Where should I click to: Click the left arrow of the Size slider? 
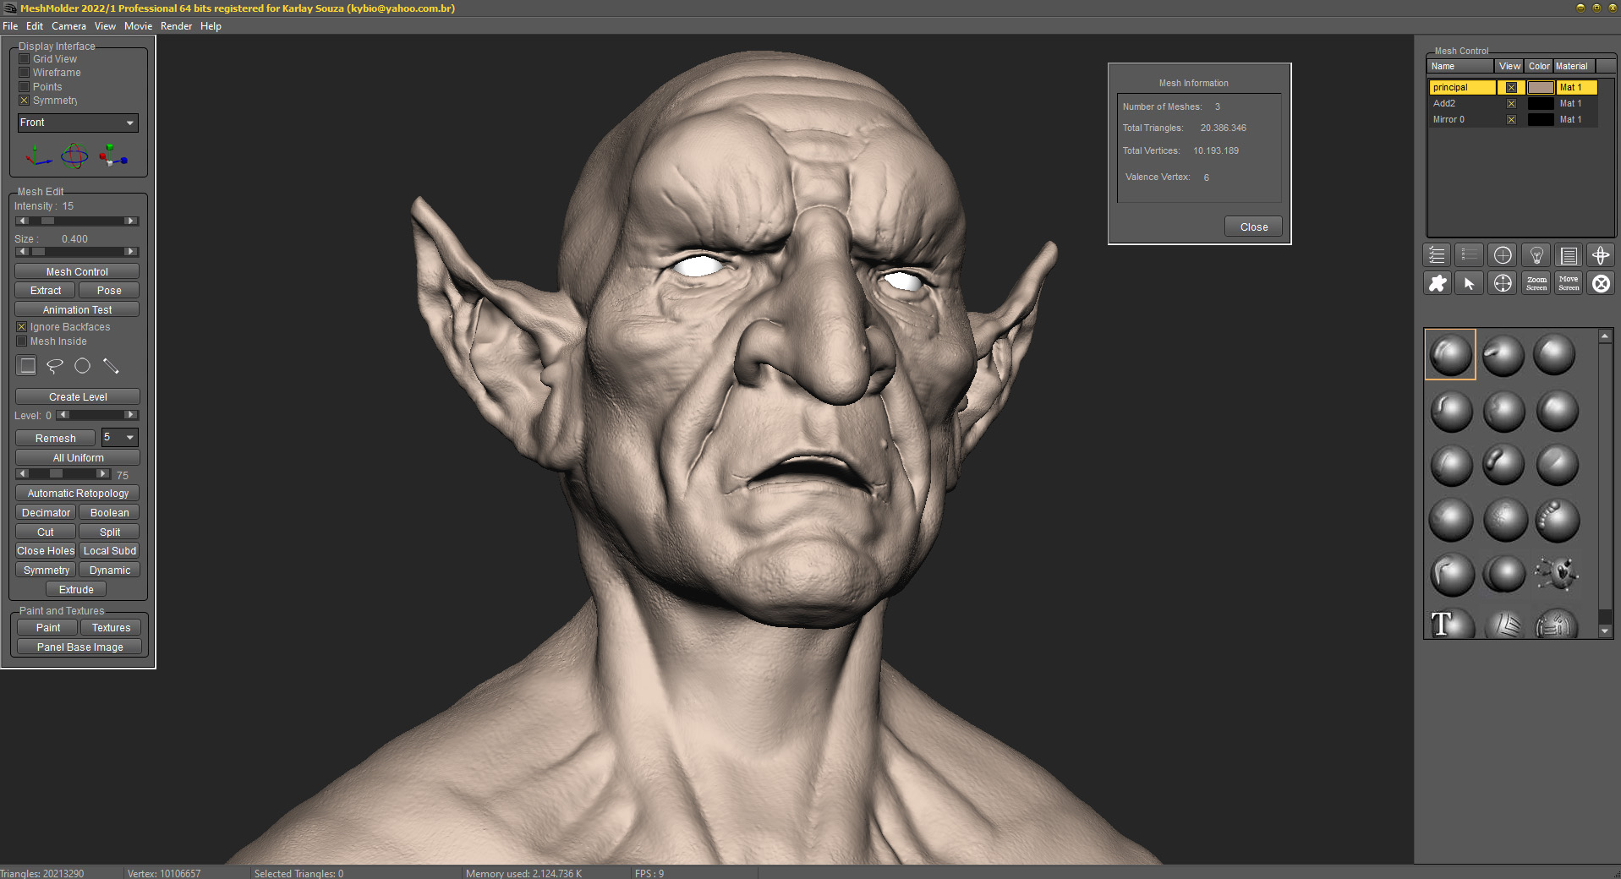[23, 251]
